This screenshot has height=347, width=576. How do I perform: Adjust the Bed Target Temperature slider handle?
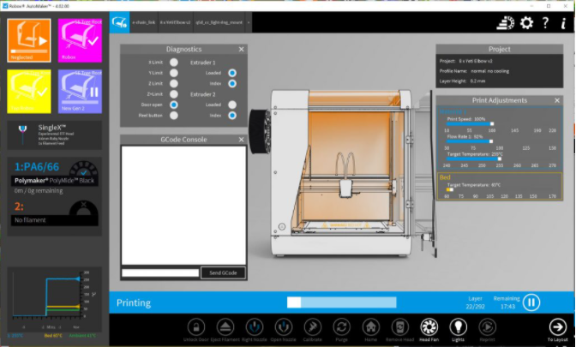tap(451, 189)
